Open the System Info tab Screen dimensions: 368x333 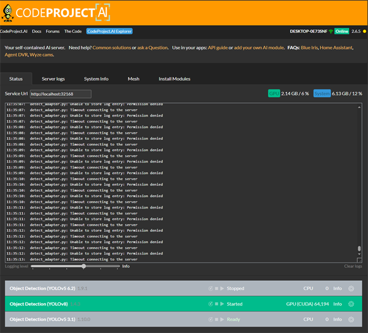coord(96,79)
